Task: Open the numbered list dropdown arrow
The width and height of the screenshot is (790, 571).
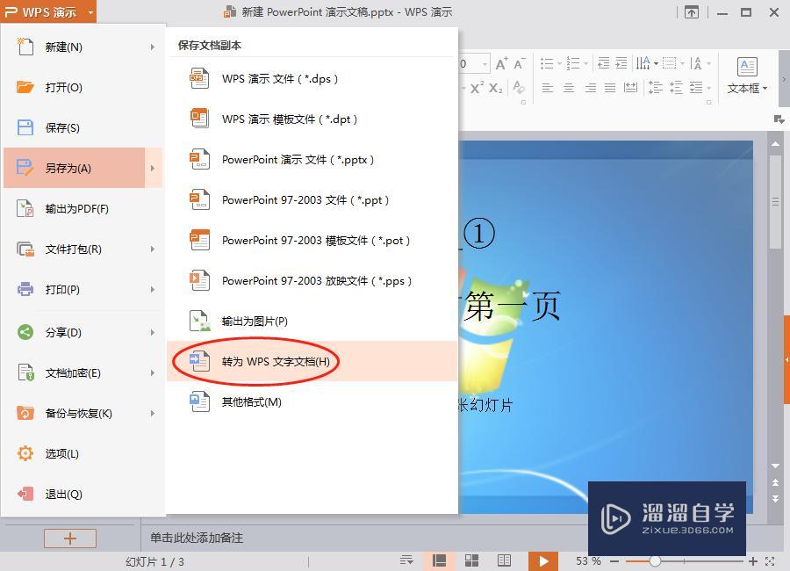Action: [585, 63]
